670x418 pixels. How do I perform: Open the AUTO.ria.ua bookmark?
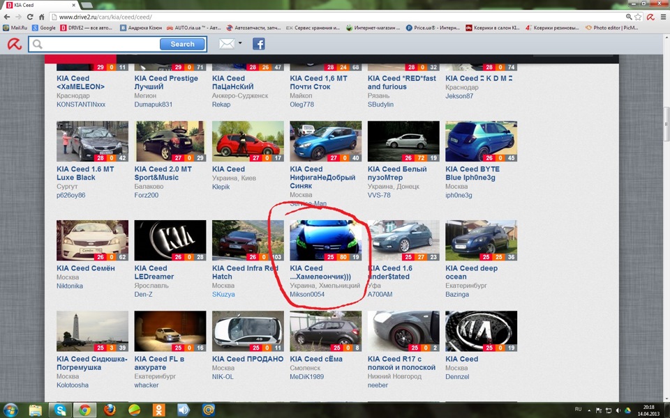click(x=193, y=28)
